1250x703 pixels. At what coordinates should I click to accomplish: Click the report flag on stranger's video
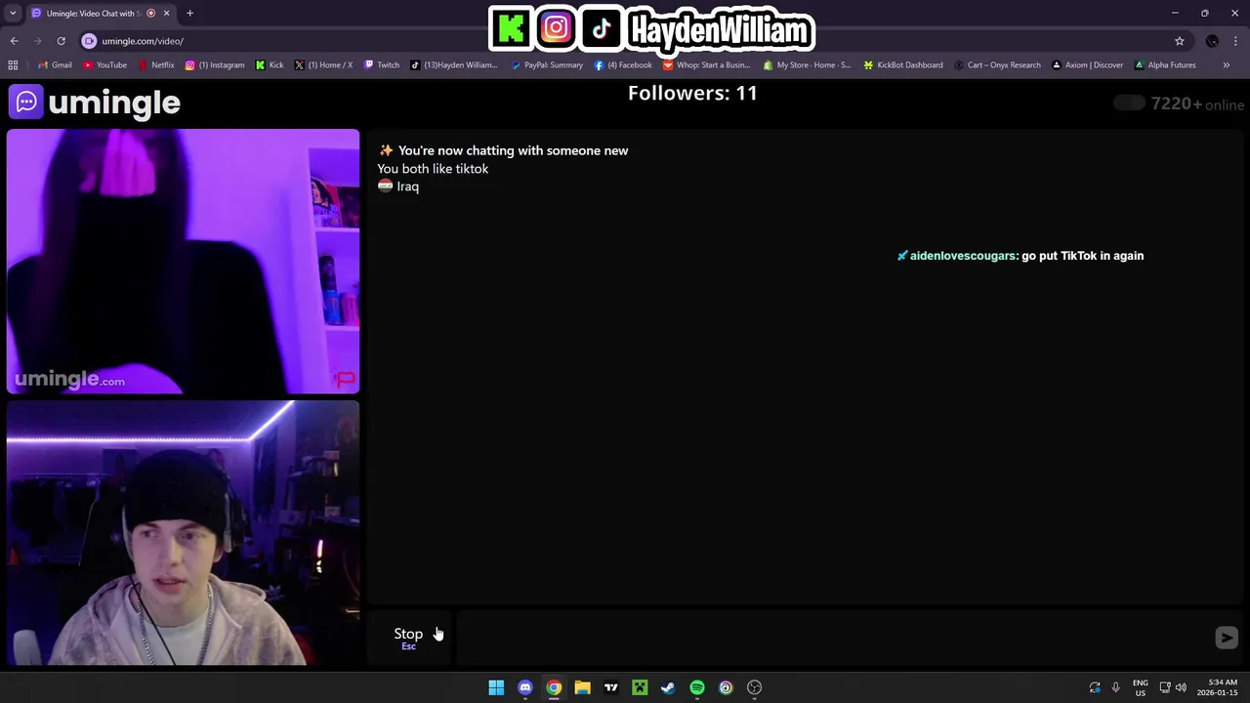(345, 379)
